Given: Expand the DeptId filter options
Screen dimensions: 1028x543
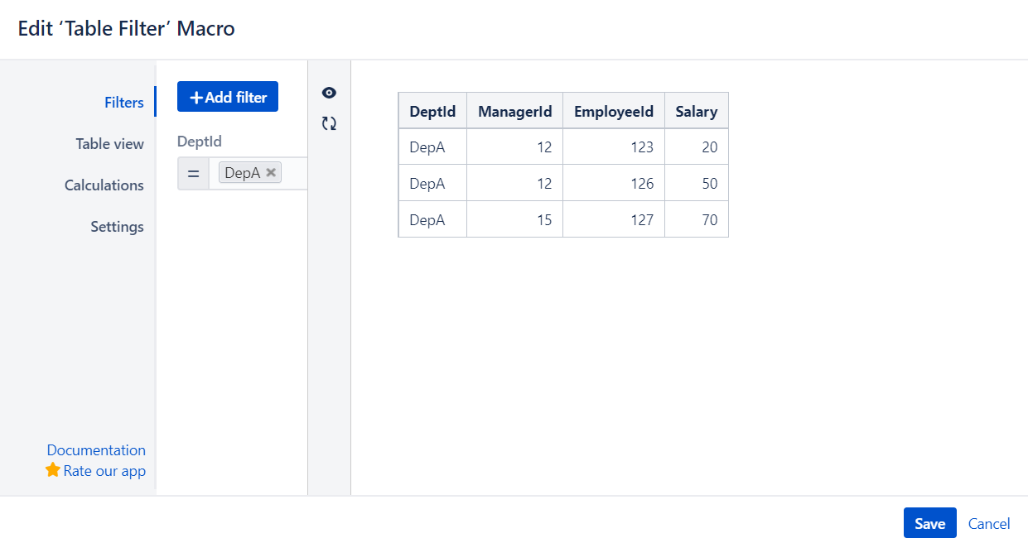Looking at the screenshot, I should click(199, 141).
